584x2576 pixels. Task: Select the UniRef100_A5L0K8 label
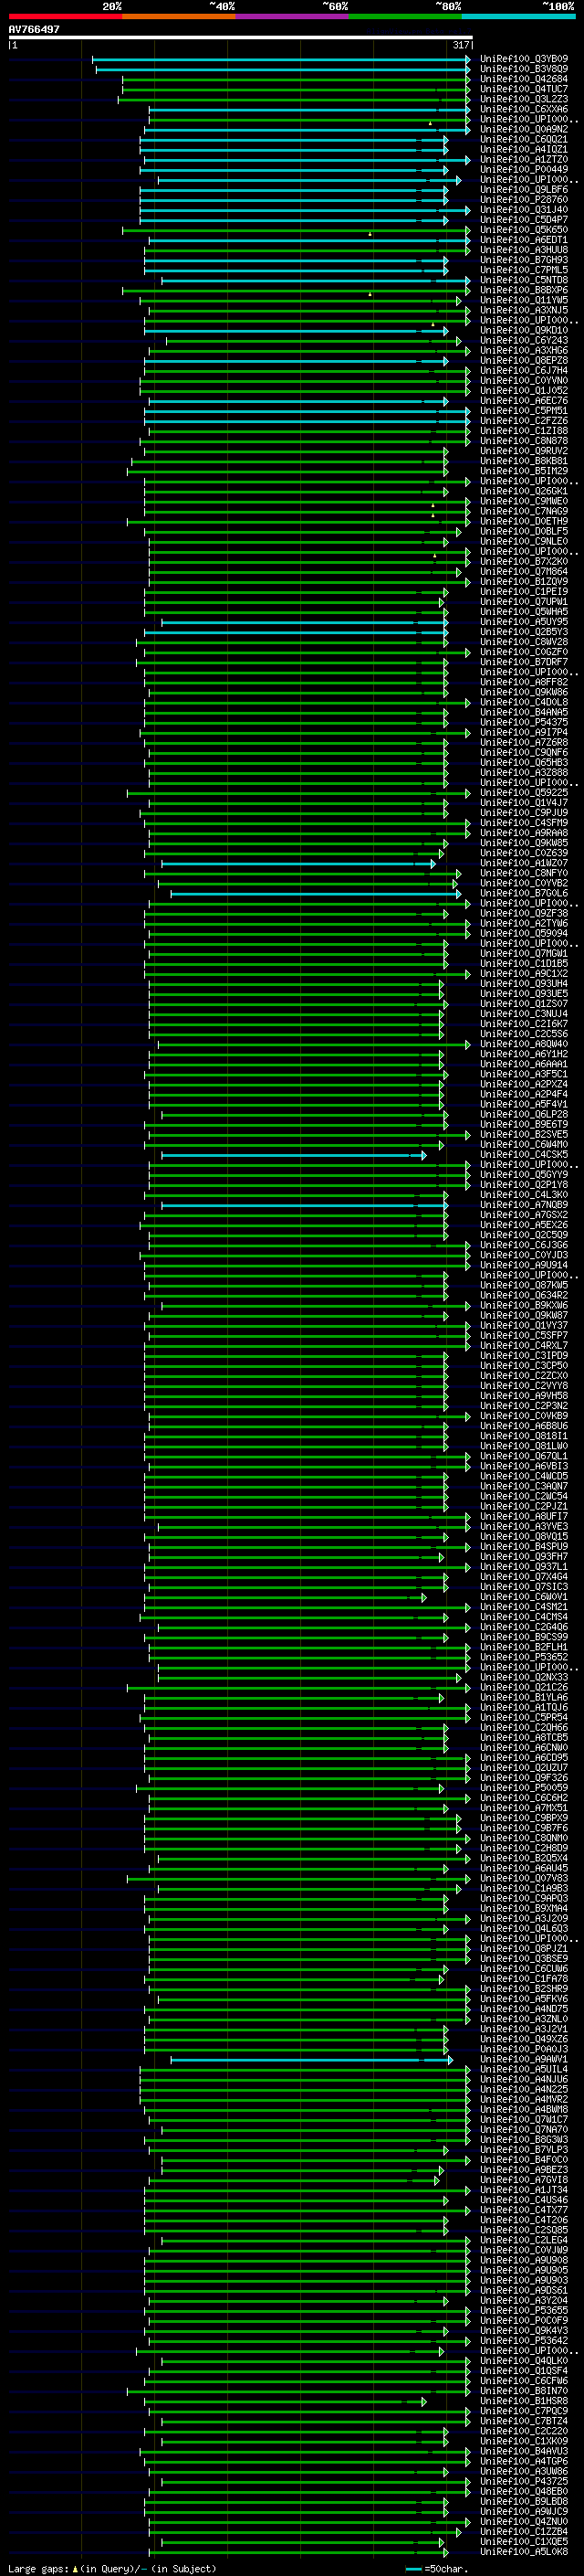[524, 2552]
